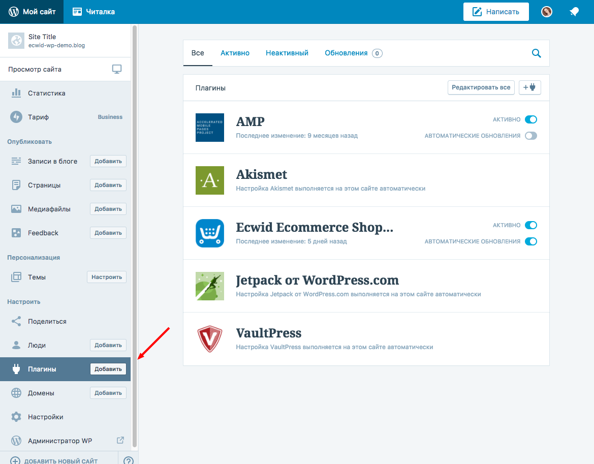Disable automatic updates for Ecwid plugin
This screenshot has height=464, width=594.
coord(530,241)
